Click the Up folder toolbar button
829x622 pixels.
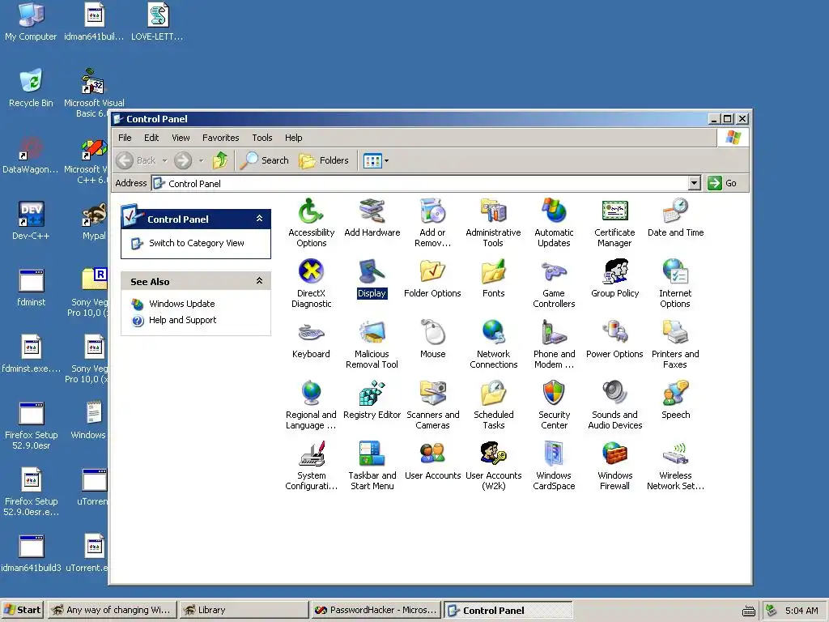[220, 160]
